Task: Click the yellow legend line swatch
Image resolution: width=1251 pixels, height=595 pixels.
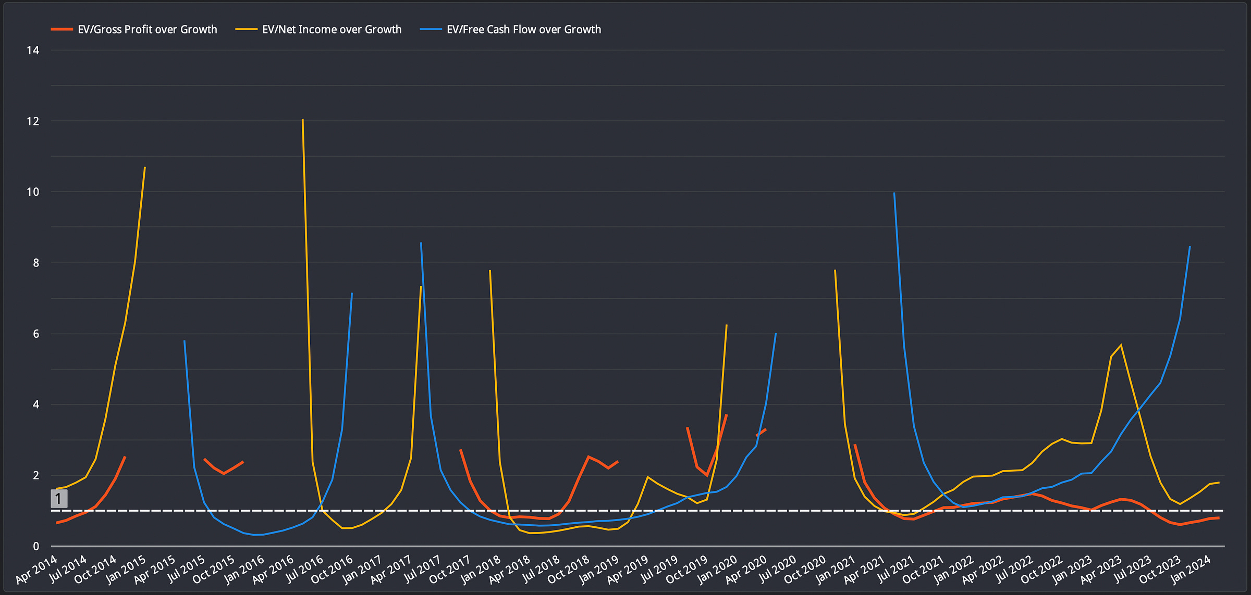Action: 246,30
